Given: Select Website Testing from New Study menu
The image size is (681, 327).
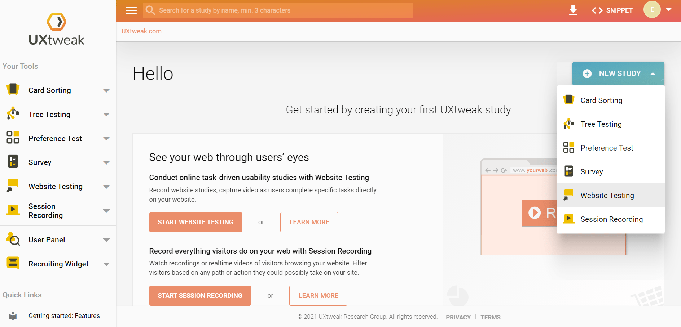Looking at the screenshot, I should pyautogui.click(x=611, y=195).
